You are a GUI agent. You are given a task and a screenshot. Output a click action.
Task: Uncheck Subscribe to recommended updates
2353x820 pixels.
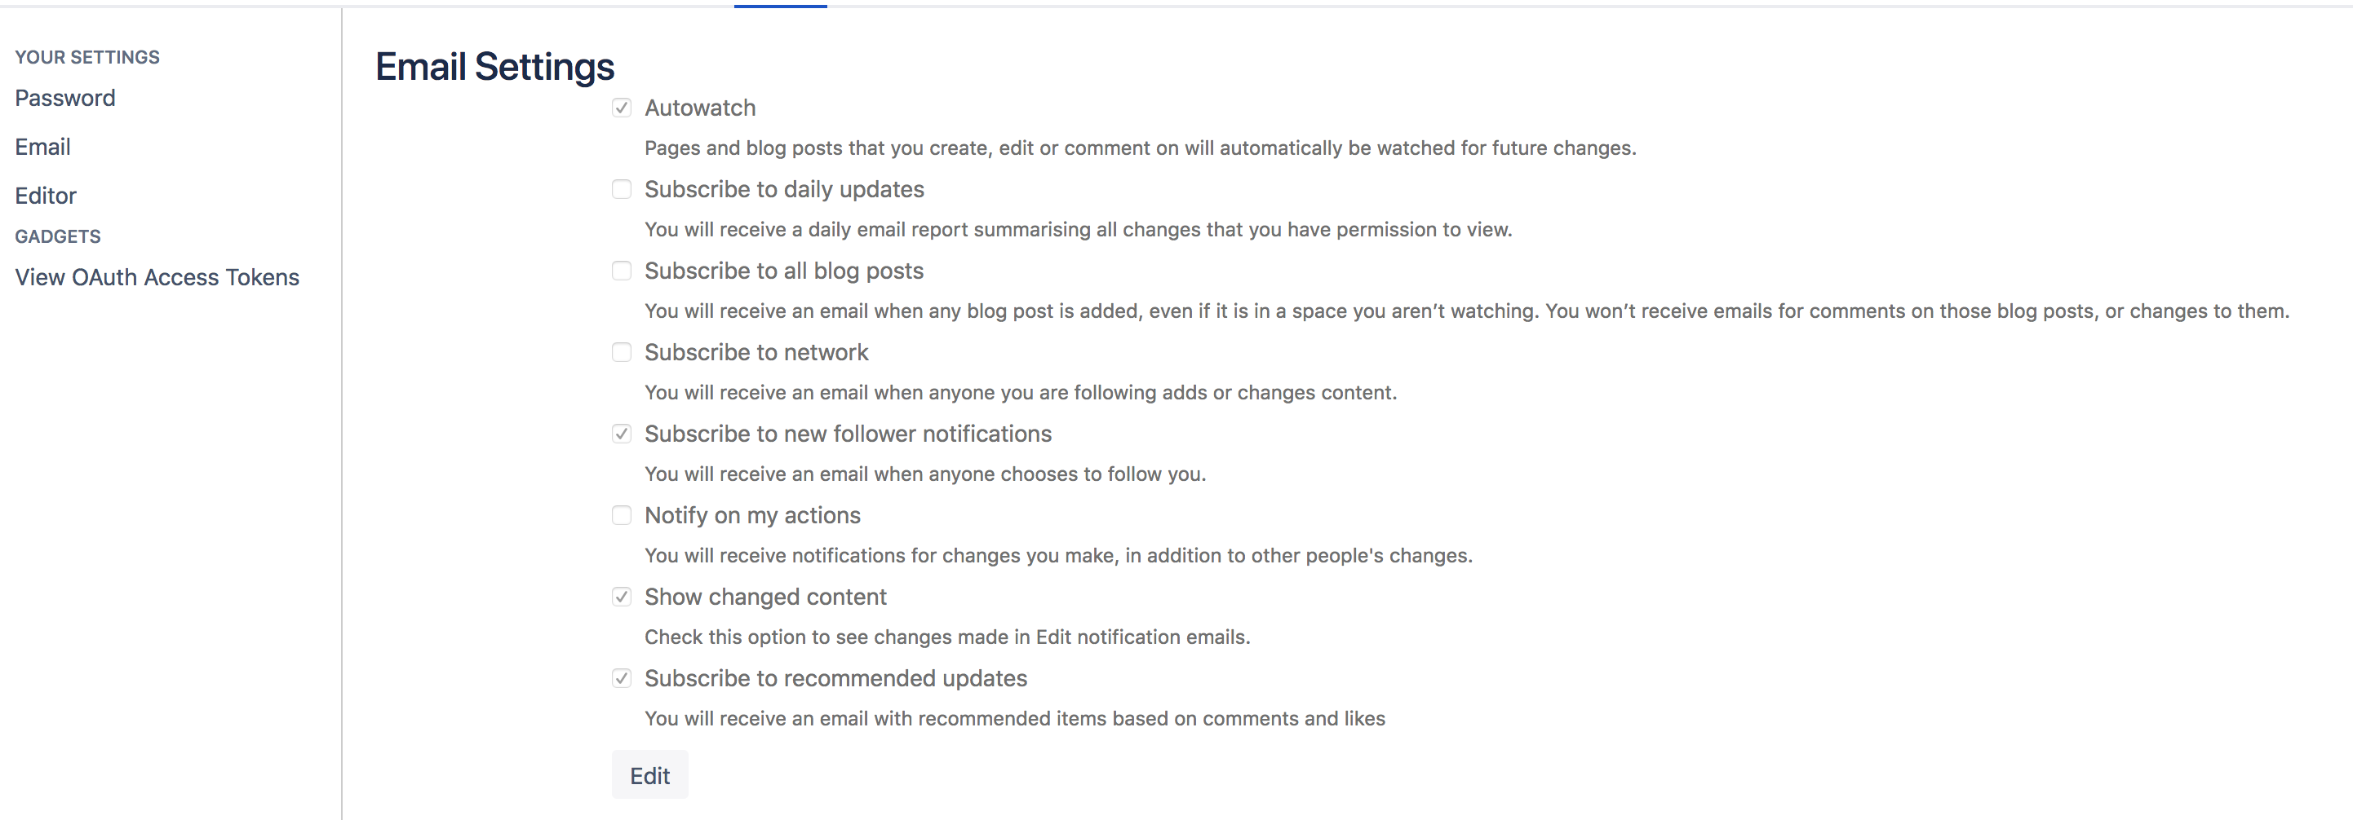[622, 679]
